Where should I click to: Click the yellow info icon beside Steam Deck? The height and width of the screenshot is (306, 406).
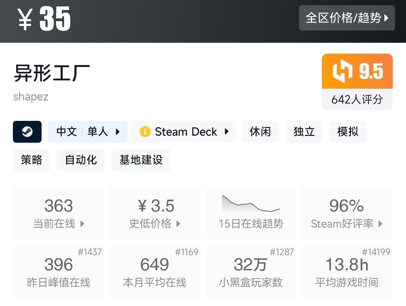[145, 132]
